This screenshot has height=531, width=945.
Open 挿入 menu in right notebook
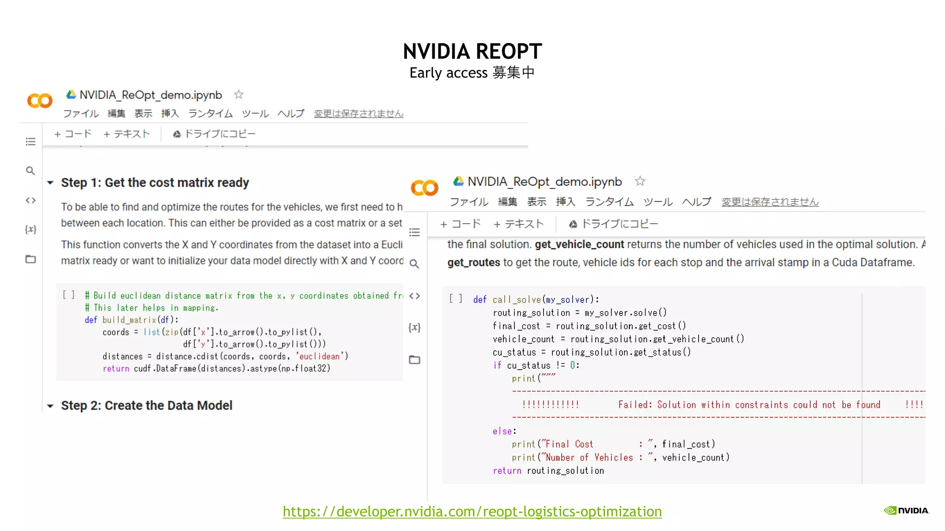566,202
